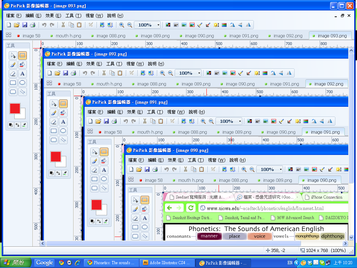357x268 pixels.
Task: Swap foreground and background colors in the outermost tools panel
Action: coord(17,125)
